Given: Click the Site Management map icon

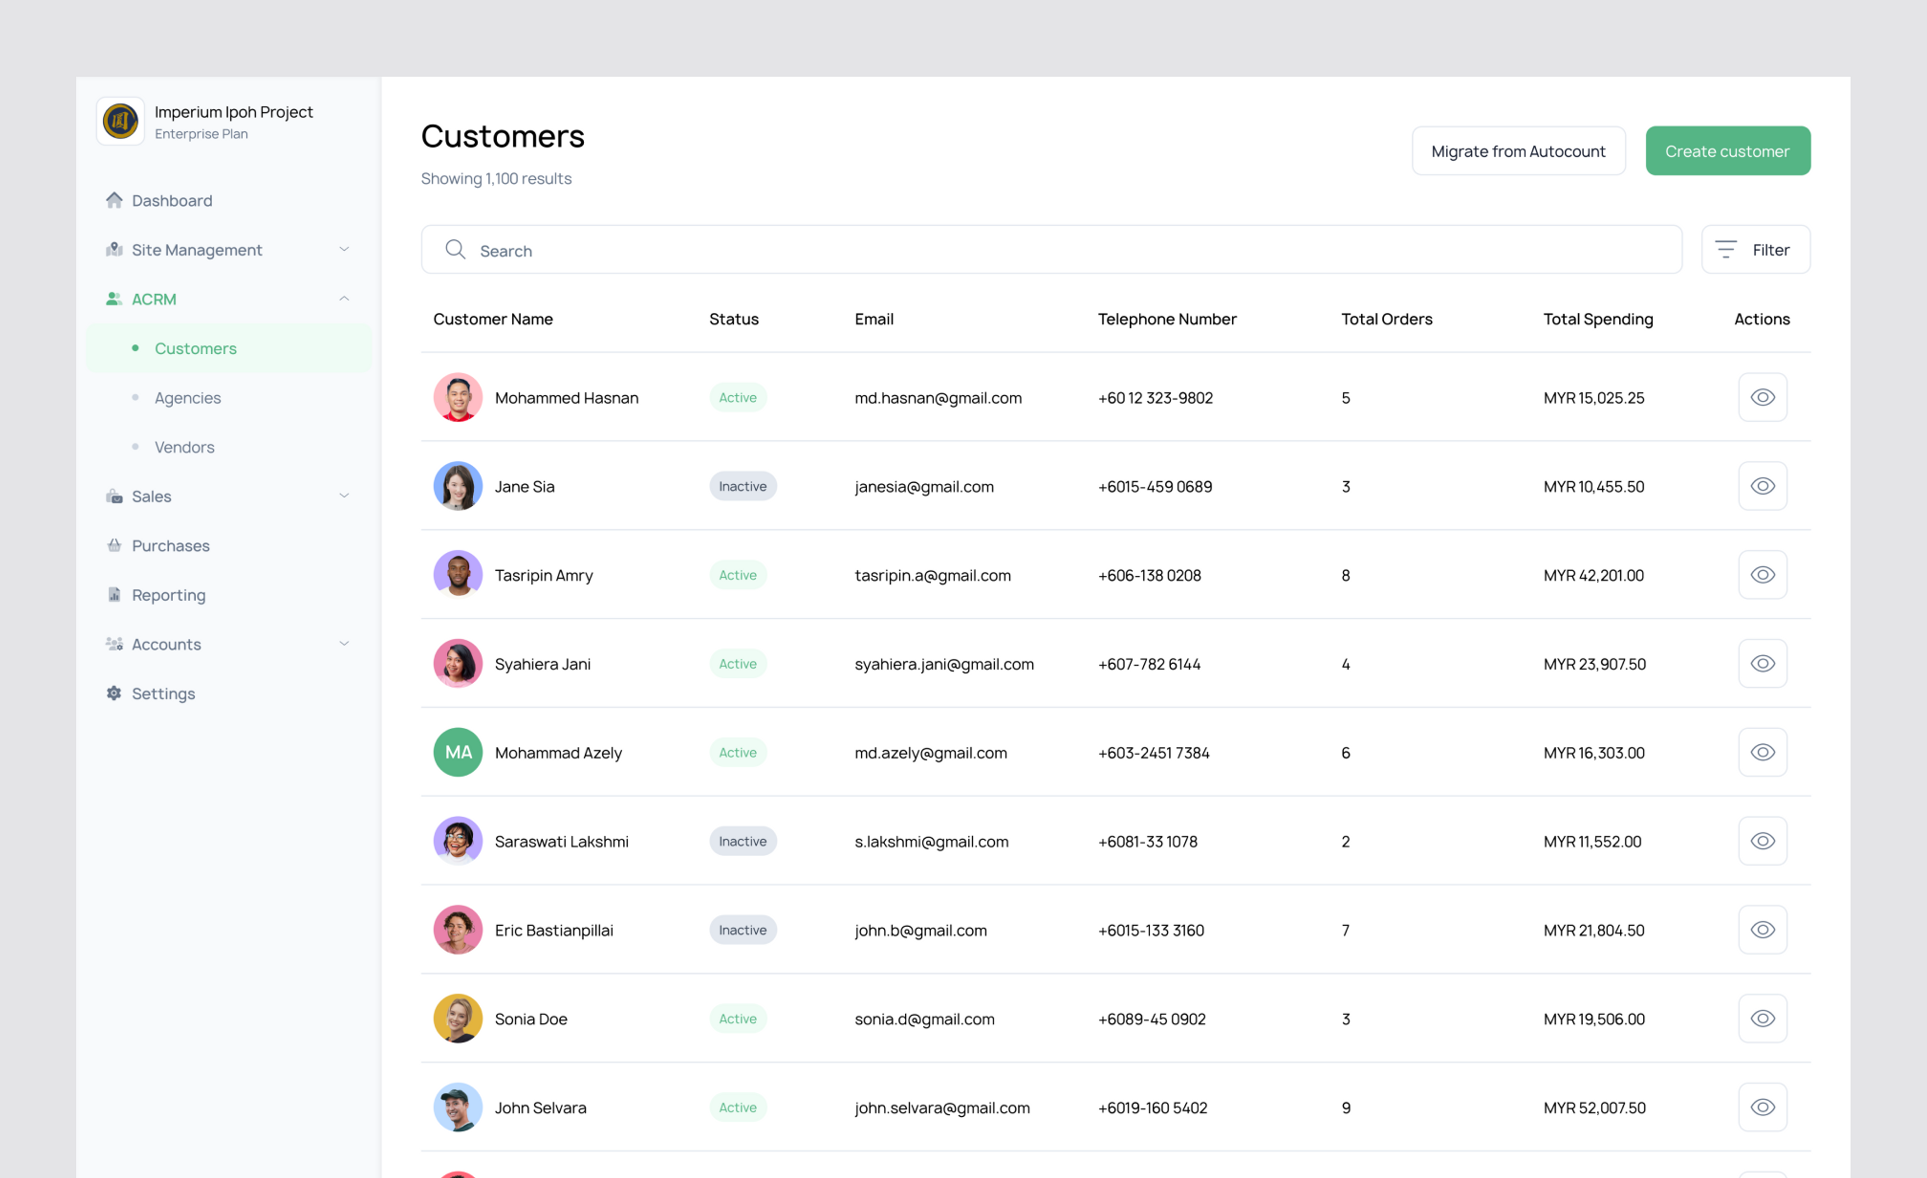Looking at the screenshot, I should pyautogui.click(x=114, y=249).
